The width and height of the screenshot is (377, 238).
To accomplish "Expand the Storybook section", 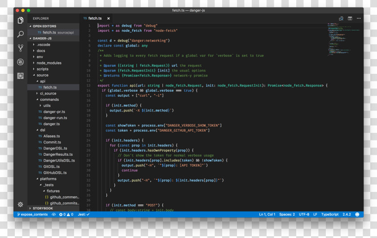I will 53,208.
